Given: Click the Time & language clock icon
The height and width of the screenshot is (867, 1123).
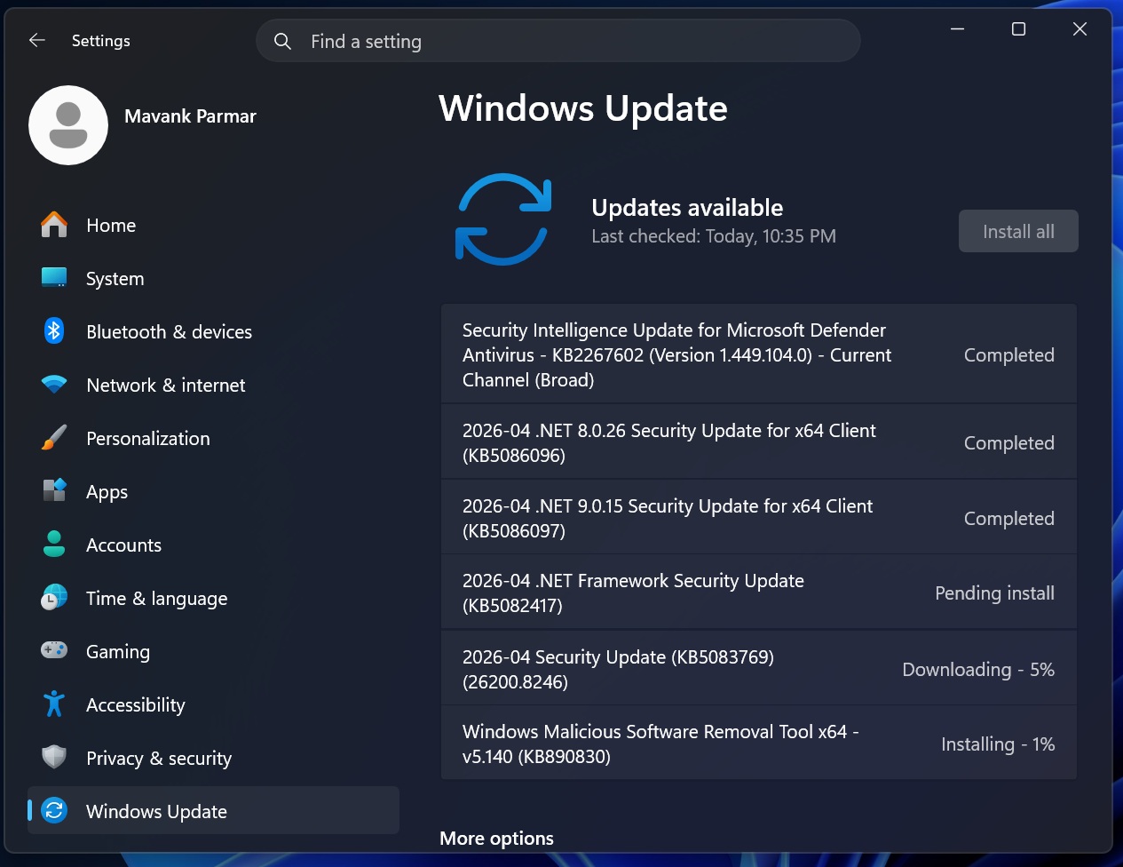Looking at the screenshot, I should point(53,598).
